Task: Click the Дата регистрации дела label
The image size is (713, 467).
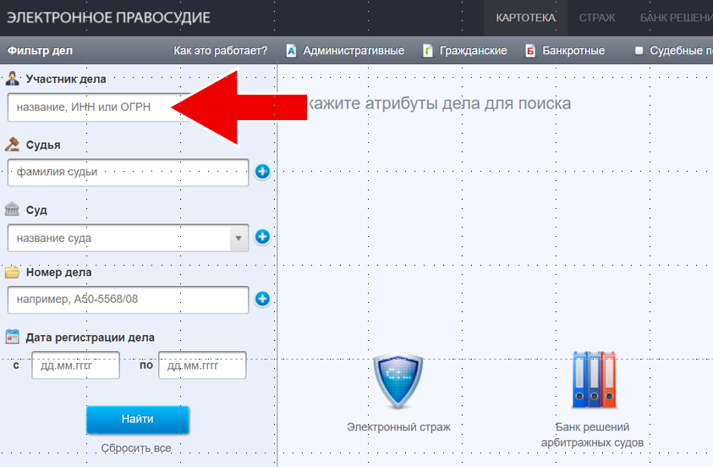Action: pos(90,338)
